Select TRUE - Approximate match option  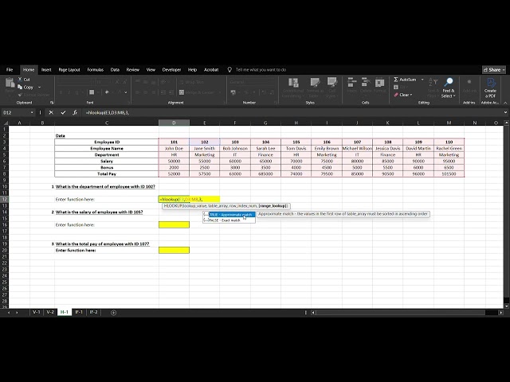tap(232, 215)
